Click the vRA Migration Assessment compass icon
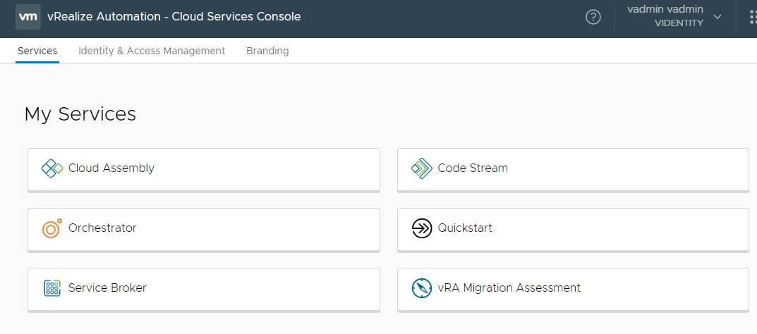Screen dimensions: 757x334 pyautogui.click(x=421, y=288)
